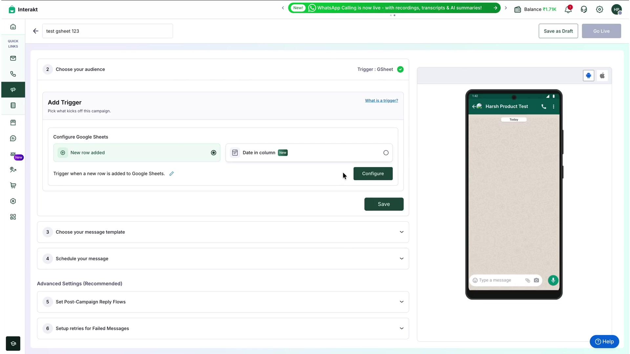630x354 pixels.
Task: Switch preview to Apple device
Action: coord(602,76)
